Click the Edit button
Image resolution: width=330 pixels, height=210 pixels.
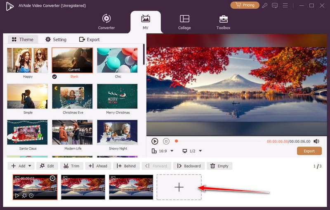click(47, 166)
